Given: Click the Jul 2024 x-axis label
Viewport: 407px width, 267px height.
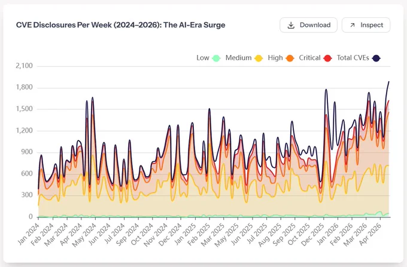Looking at the screenshot, I should click(x=114, y=234).
